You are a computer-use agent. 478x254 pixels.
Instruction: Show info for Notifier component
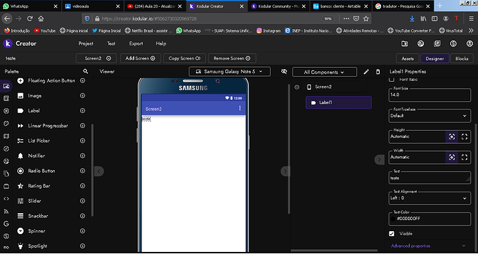coord(82,156)
